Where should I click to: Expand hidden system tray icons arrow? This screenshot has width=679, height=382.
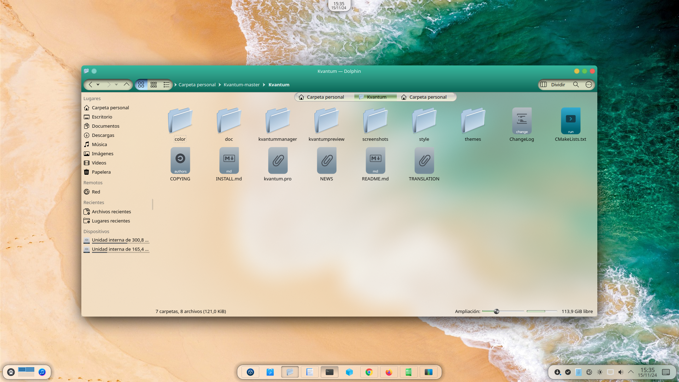[631, 372]
